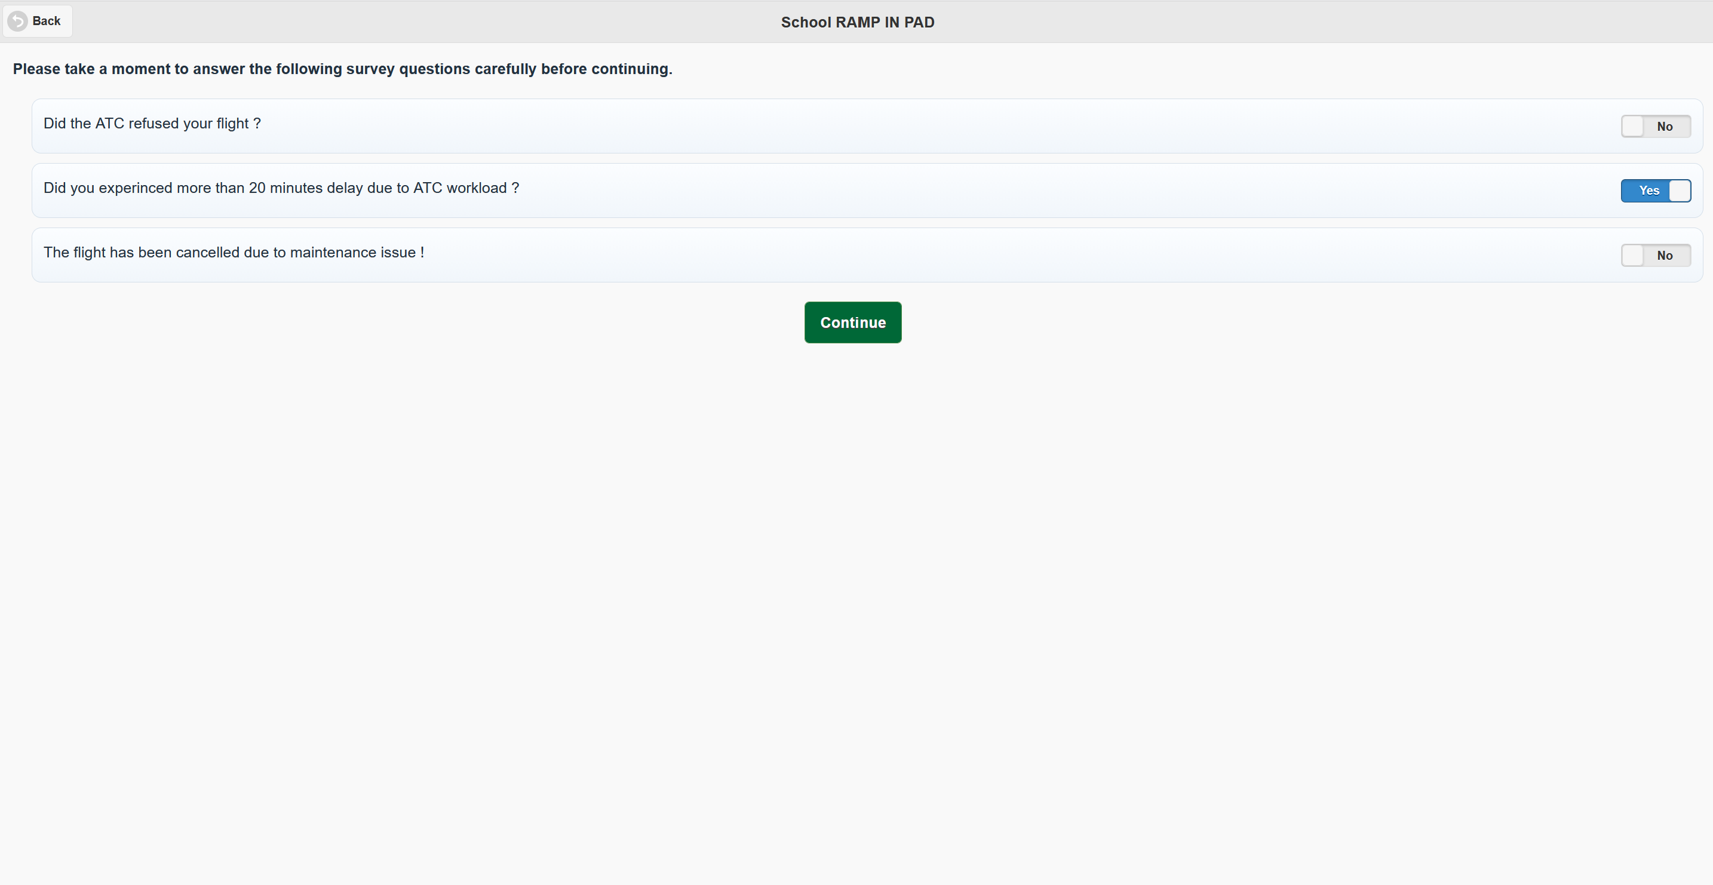Viewport: 1713px width, 885px height.
Task: Click empty area of ATC refused question card
Action: pos(931,127)
